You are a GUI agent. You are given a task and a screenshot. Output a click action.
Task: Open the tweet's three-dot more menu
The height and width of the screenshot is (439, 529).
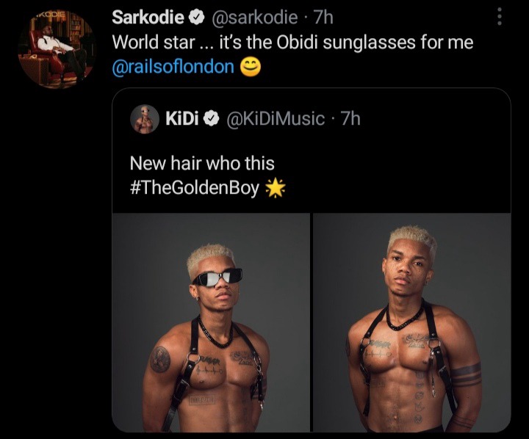tap(500, 17)
